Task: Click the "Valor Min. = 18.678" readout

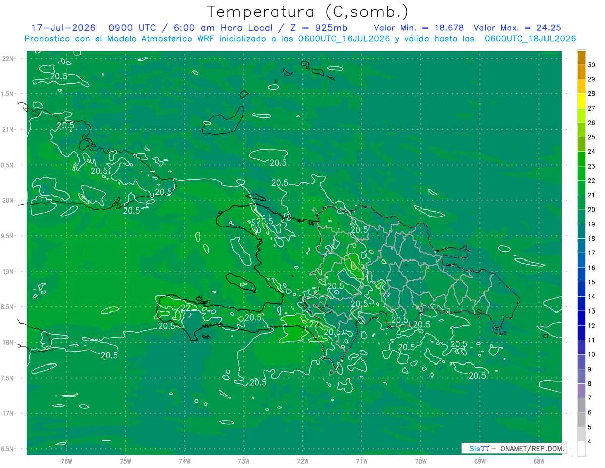Action: click(418, 28)
